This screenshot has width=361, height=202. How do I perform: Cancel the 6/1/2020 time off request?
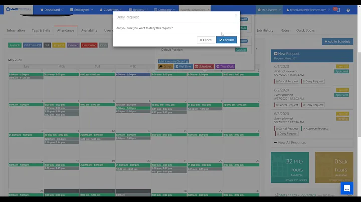287,81
